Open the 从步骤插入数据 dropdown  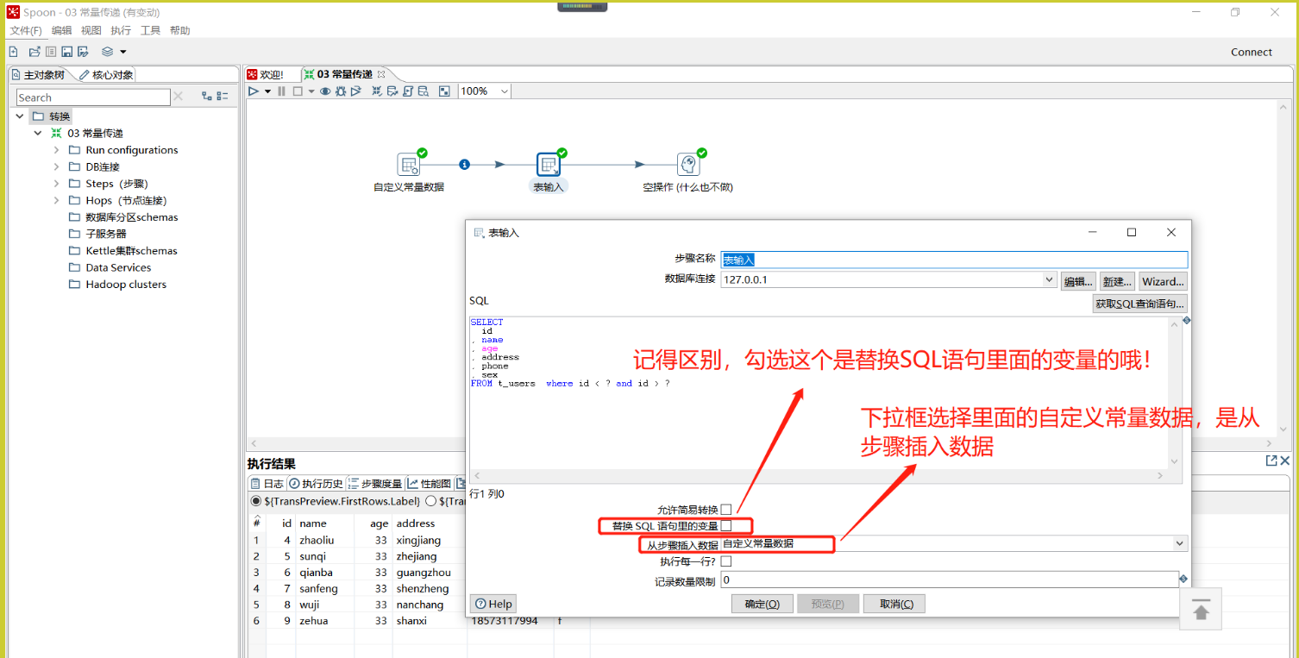click(x=1179, y=544)
